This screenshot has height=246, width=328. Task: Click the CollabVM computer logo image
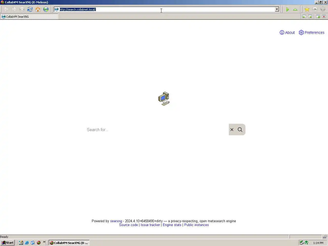click(164, 99)
